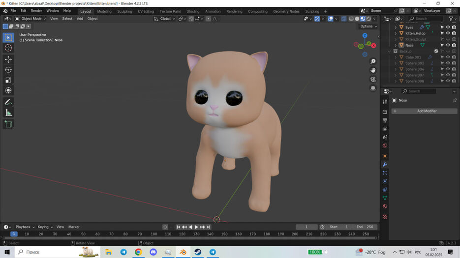Add a new workspace with plus button
This screenshot has height=258, width=460.
[x=325, y=11]
